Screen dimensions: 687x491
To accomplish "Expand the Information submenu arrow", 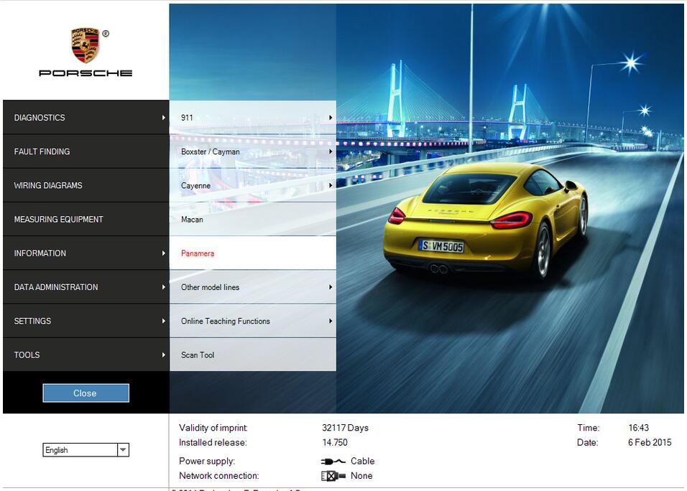I will [164, 253].
